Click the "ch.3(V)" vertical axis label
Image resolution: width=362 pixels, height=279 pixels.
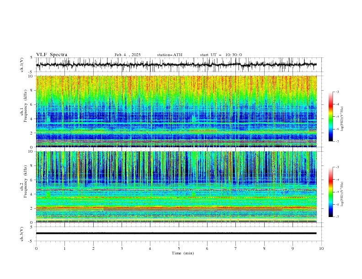coord(22,234)
